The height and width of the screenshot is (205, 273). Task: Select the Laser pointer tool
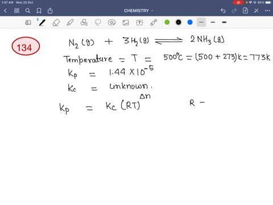[x=154, y=23]
